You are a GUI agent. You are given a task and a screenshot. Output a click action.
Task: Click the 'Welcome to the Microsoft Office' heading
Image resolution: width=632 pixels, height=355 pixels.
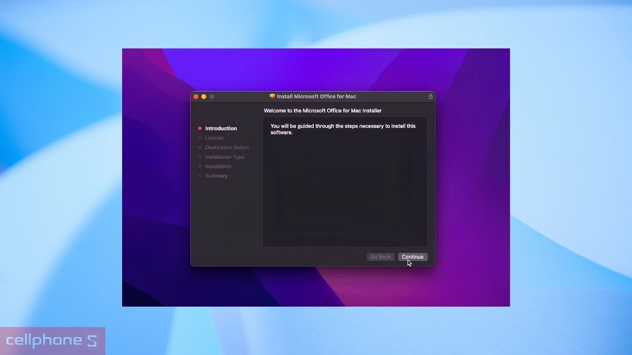[322, 110]
